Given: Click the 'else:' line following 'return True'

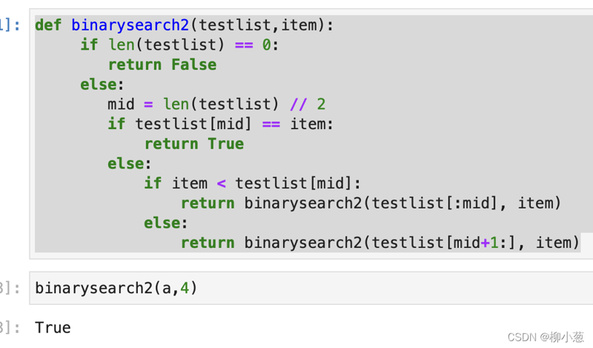Looking at the screenshot, I should coord(129,163).
